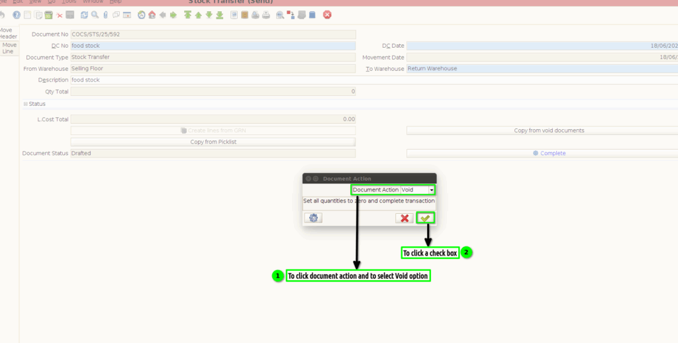Click the Document Action dialog title bar
Image resolution: width=678 pixels, height=343 pixels.
pos(369,179)
